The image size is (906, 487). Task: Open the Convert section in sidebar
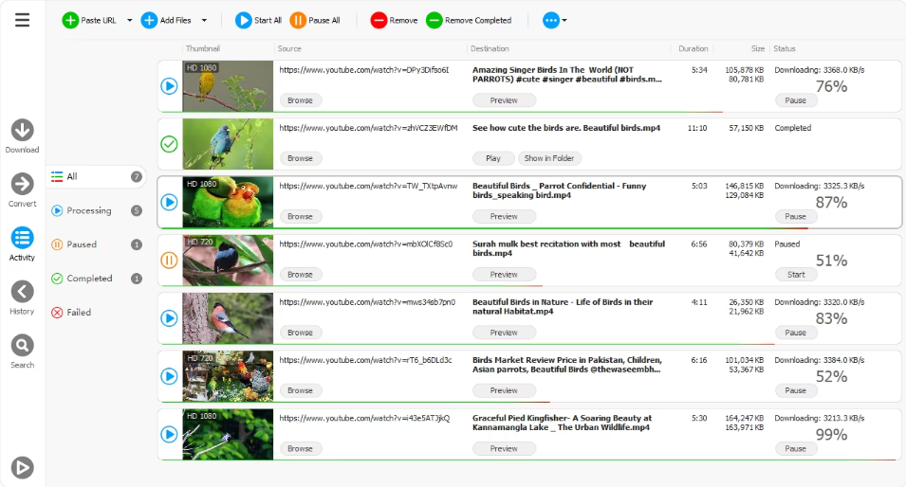(22, 189)
